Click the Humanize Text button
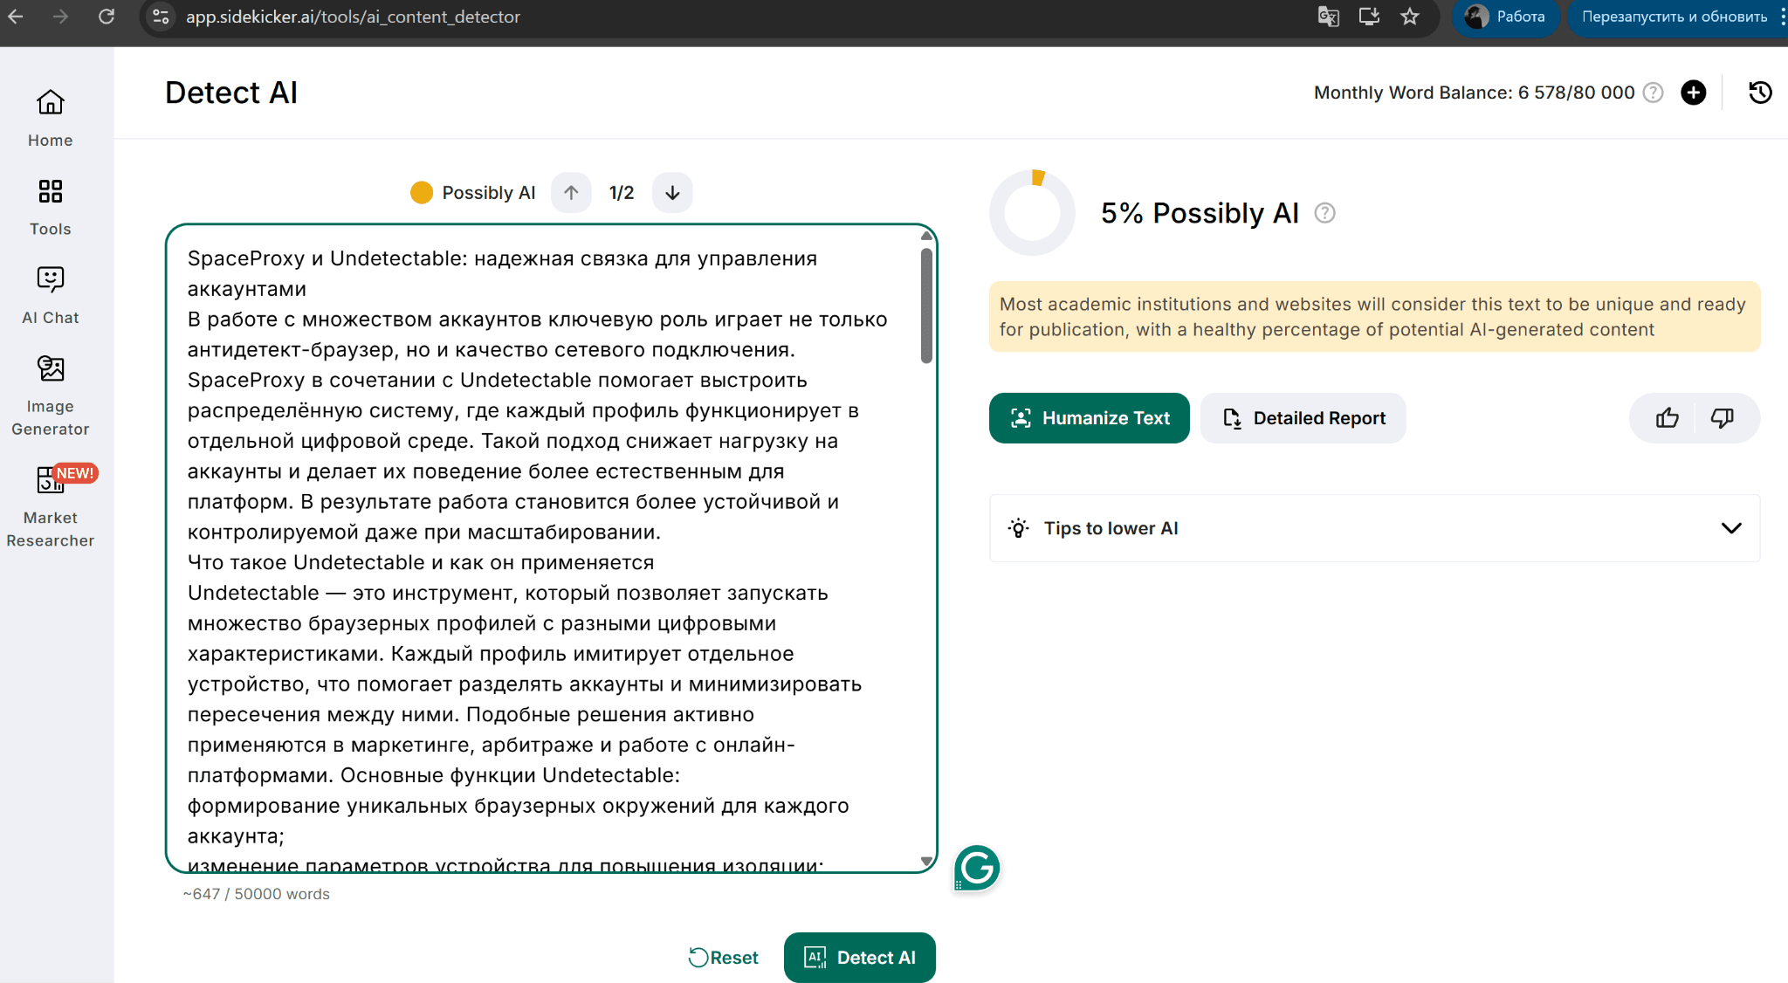Viewport: 1788px width, 983px height. coord(1089,418)
